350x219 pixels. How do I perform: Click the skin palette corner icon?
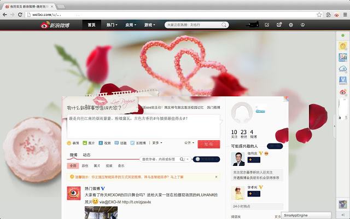click(x=286, y=99)
